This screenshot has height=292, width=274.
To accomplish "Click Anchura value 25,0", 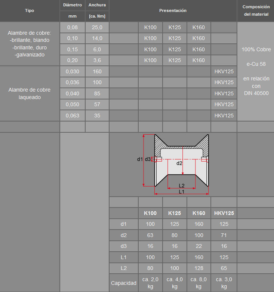I will coord(97,27).
